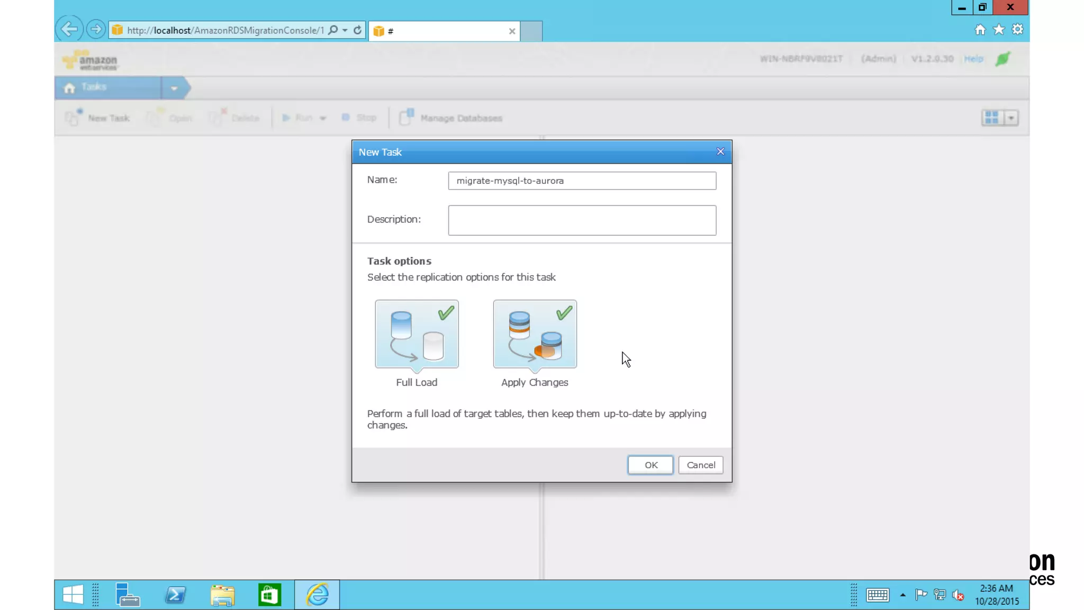Click the Help link in the header
The width and height of the screenshot is (1084, 610).
point(973,59)
